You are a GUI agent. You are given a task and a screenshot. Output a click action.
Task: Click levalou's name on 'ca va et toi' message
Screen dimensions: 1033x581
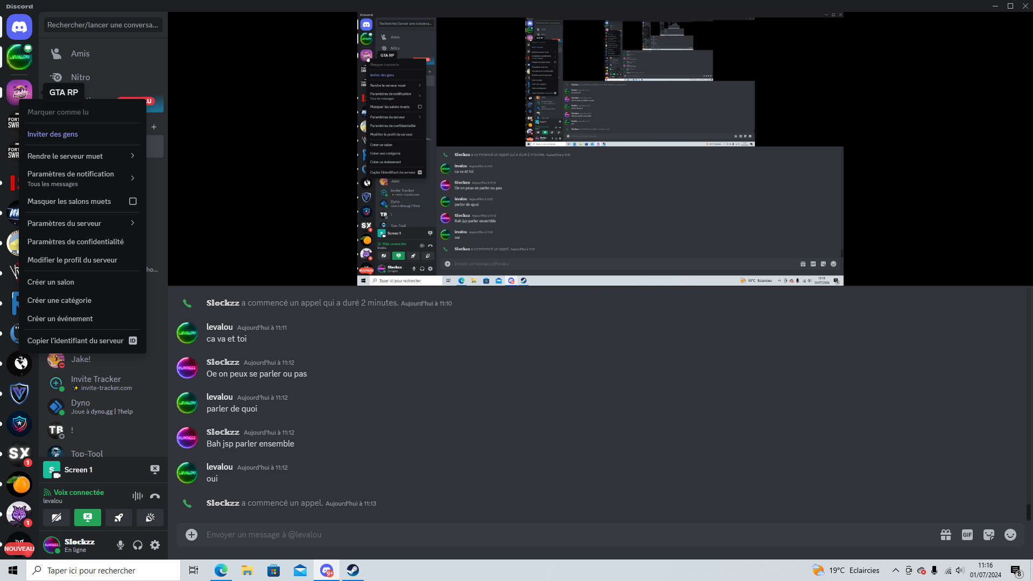[220, 327]
